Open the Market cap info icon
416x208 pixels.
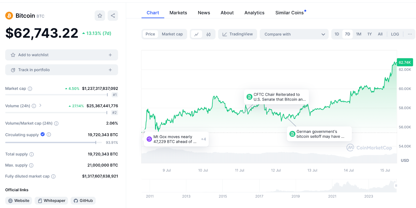click(x=30, y=89)
